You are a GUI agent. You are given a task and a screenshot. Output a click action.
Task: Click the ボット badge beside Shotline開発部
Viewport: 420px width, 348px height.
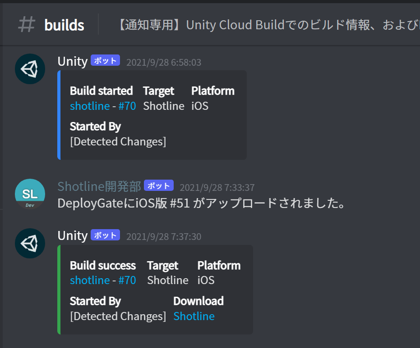tap(159, 185)
